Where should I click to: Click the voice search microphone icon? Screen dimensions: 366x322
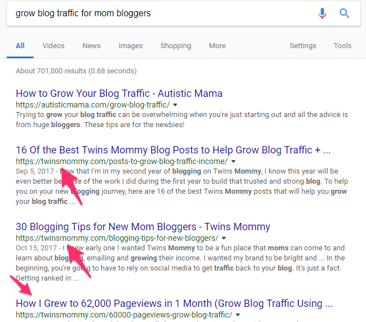322,13
